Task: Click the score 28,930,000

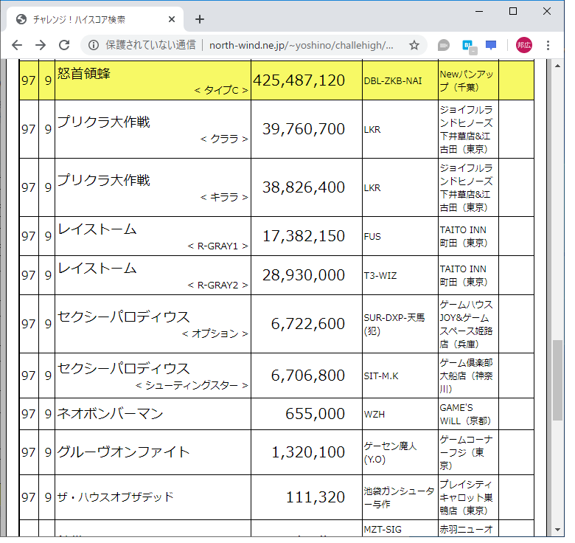Action: click(x=304, y=275)
